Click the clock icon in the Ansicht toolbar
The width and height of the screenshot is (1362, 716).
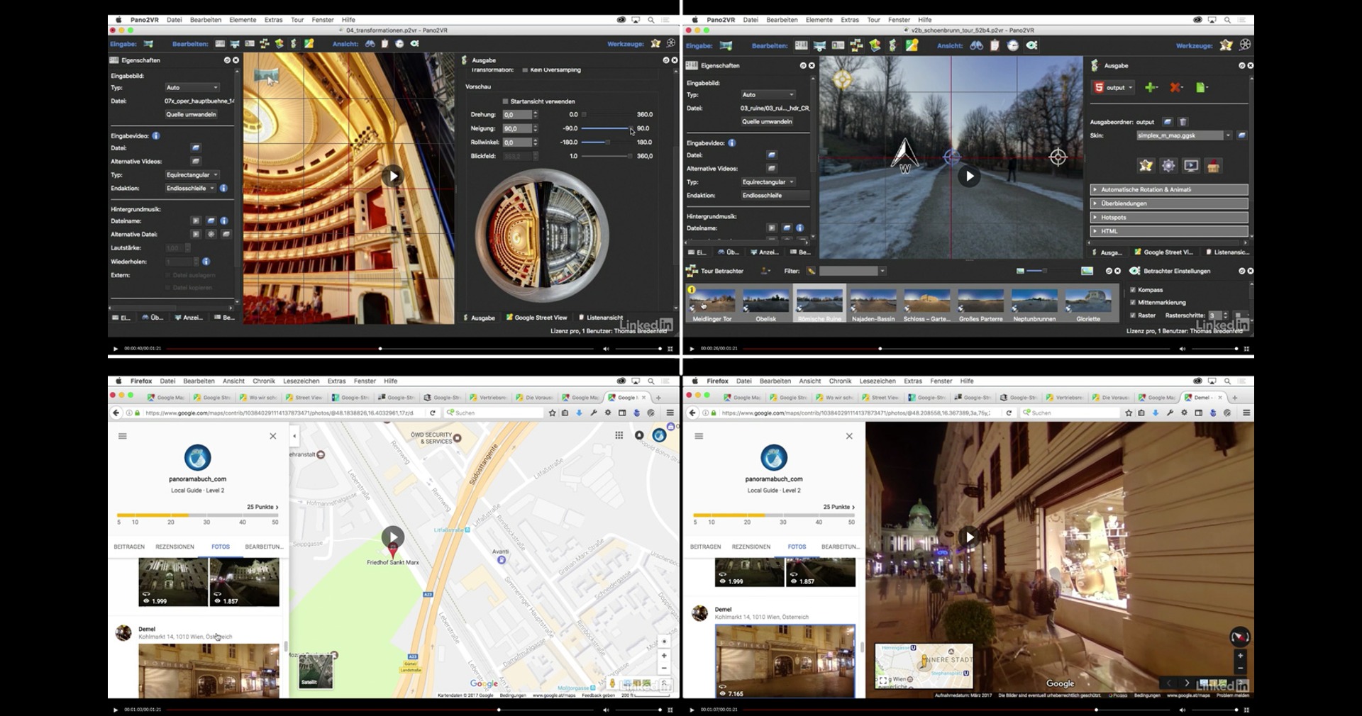(x=1014, y=45)
